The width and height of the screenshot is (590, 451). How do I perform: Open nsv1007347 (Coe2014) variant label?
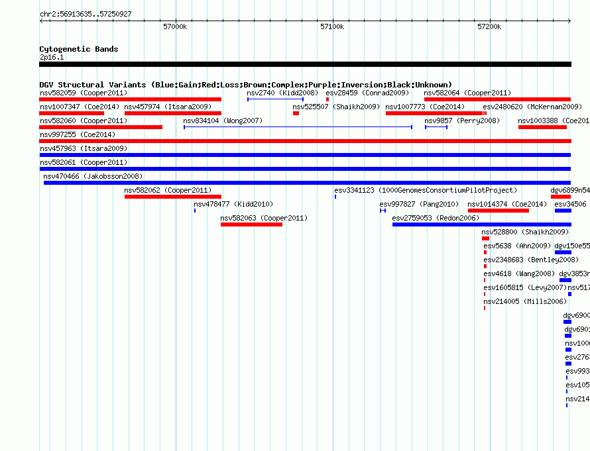pos(80,107)
